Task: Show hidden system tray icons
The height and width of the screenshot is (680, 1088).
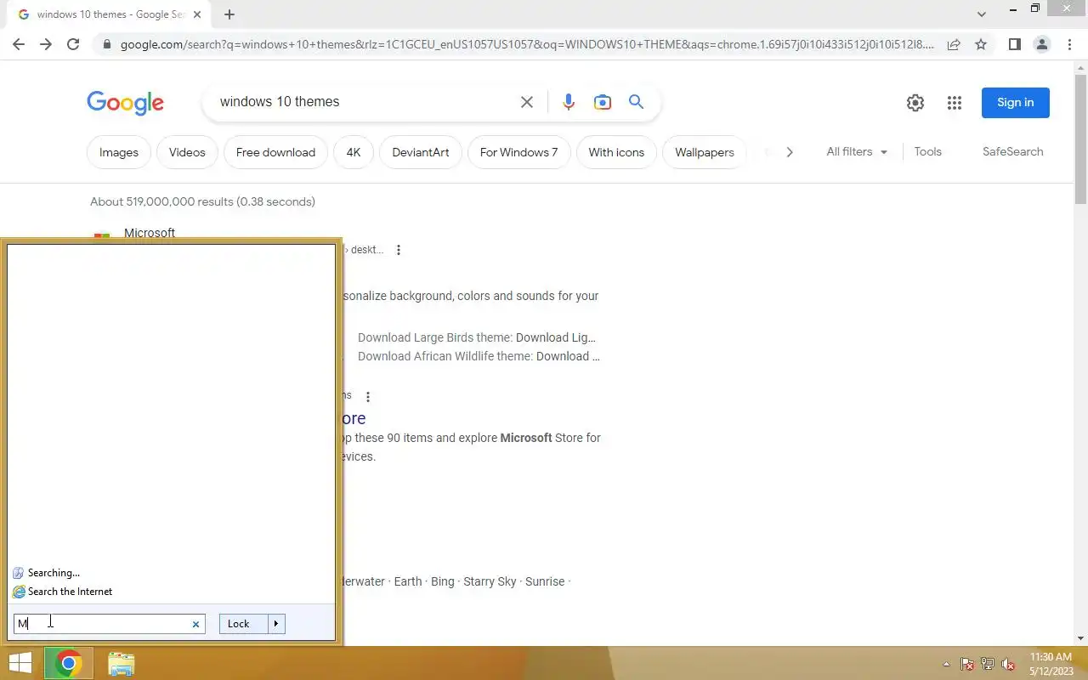Action: 946,664
